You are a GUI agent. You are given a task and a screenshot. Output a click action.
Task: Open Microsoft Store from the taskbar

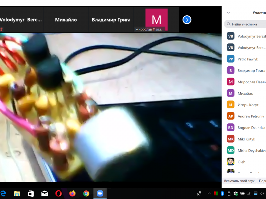coord(31,193)
